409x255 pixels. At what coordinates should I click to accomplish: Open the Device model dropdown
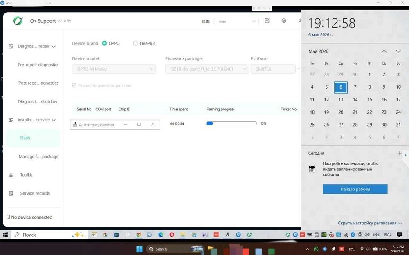point(114,69)
